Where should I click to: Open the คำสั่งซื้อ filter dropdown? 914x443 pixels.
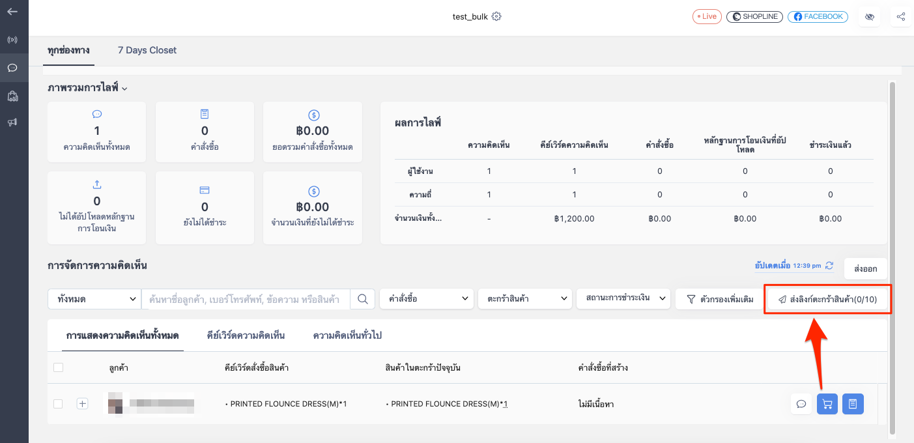coord(427,299)
